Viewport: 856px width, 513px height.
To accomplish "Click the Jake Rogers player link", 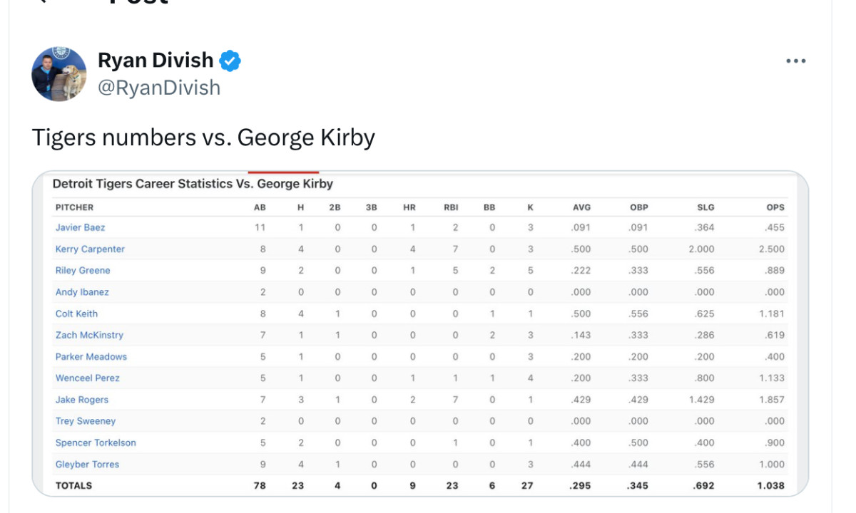I will 82,400.
